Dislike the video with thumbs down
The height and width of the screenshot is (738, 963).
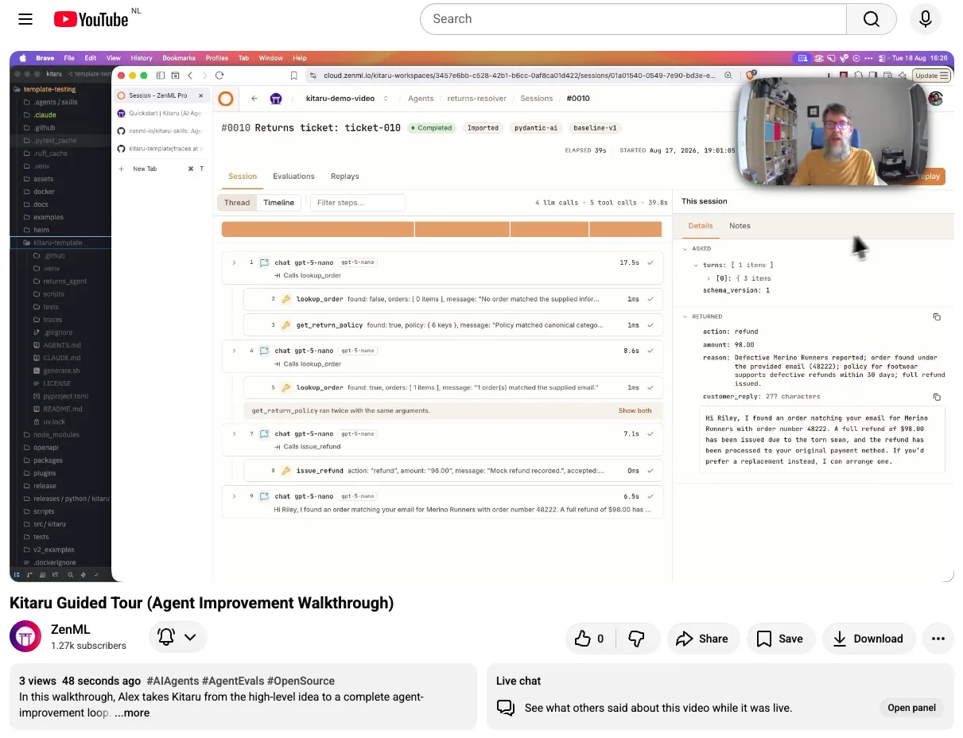[637, 638]
